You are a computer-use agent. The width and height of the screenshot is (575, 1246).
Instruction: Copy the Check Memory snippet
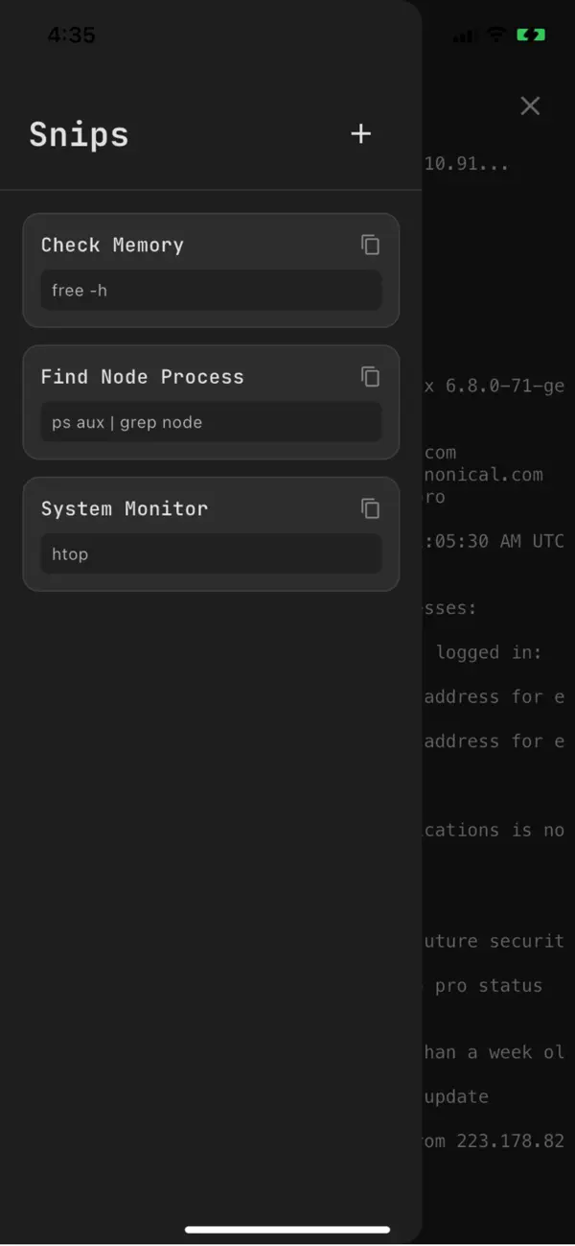pyautogui.click(x=370, y=245)
